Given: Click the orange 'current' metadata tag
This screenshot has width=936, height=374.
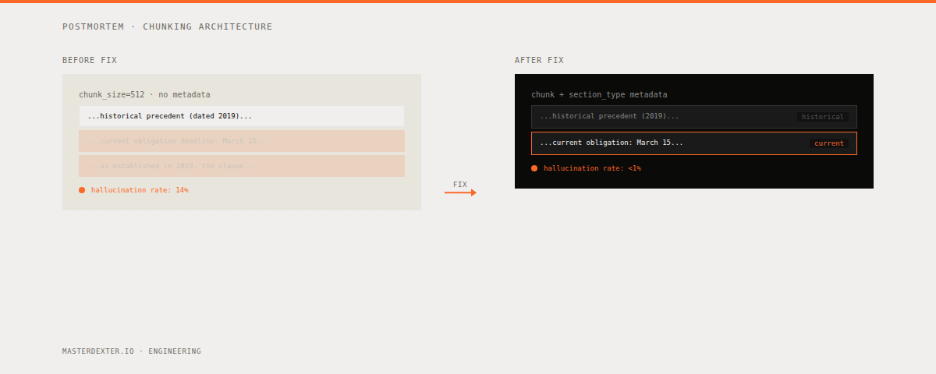Looking at the screenshot, I should click(x=829, y=143).
